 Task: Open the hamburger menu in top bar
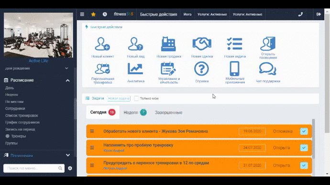(x=82, y=14)
